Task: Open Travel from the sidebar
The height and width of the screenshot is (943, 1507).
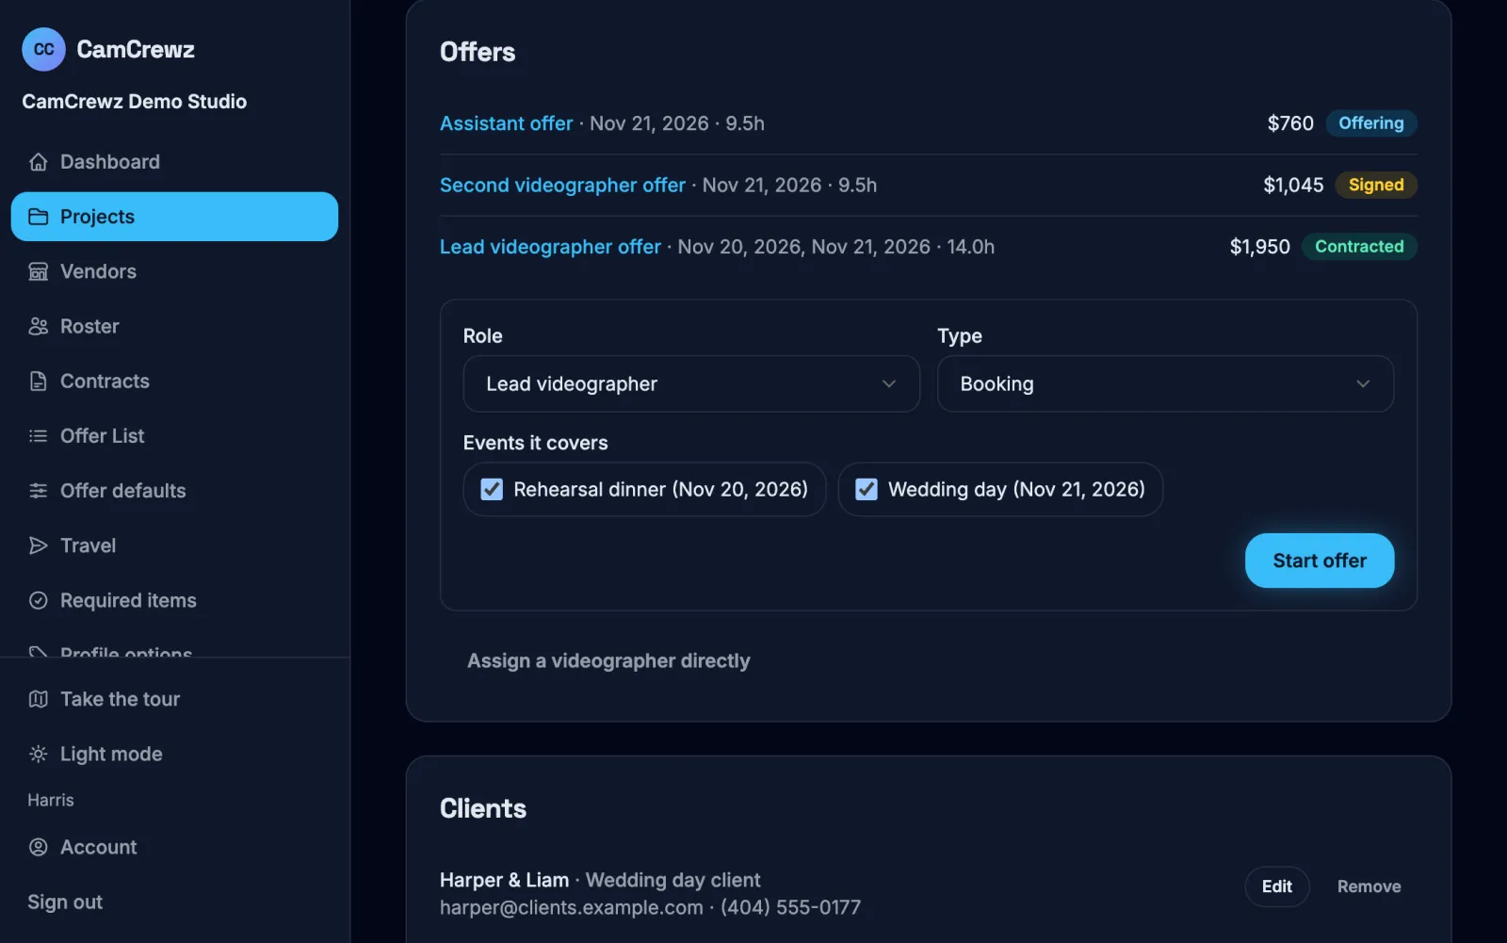Action: pyautogui.click(x=174, y=545)
